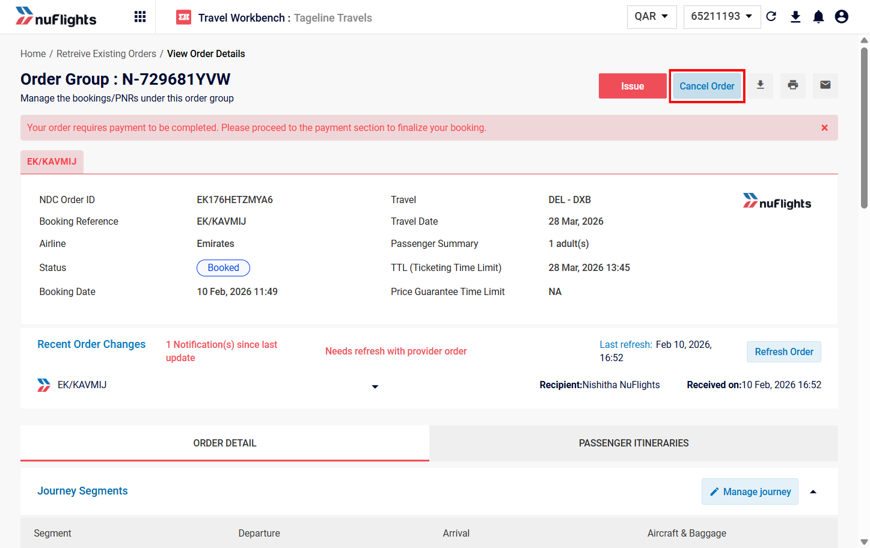
Task: Open notifications bell
Action: pos(818,17)
